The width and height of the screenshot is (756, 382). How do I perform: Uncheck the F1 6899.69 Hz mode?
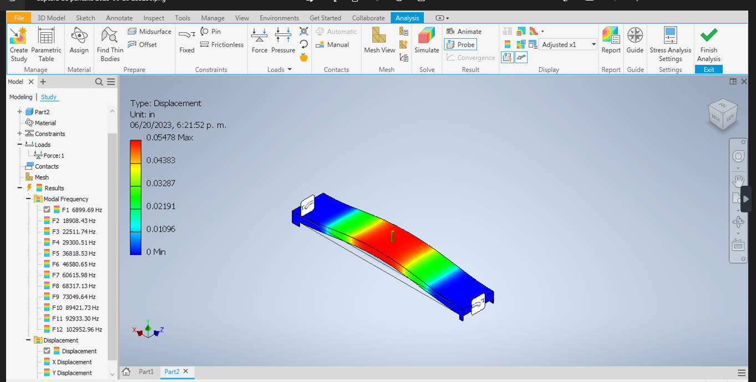click(47, 210)
